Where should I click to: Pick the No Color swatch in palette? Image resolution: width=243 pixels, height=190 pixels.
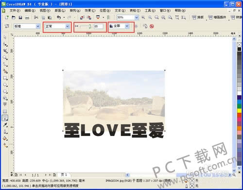[239, 45]
